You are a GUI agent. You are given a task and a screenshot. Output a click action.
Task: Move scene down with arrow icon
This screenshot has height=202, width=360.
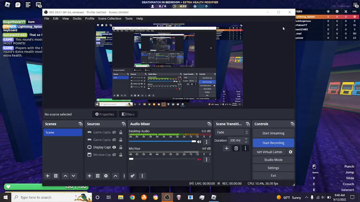pyautogui.click(x=74, y=176)
